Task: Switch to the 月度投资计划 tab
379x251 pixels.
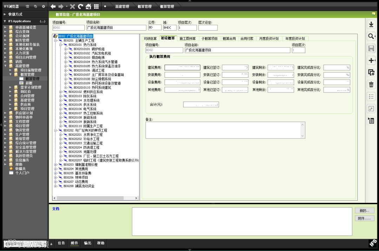Action: coord(269,38)
